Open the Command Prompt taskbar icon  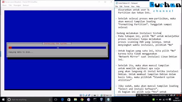coord(95,99)
